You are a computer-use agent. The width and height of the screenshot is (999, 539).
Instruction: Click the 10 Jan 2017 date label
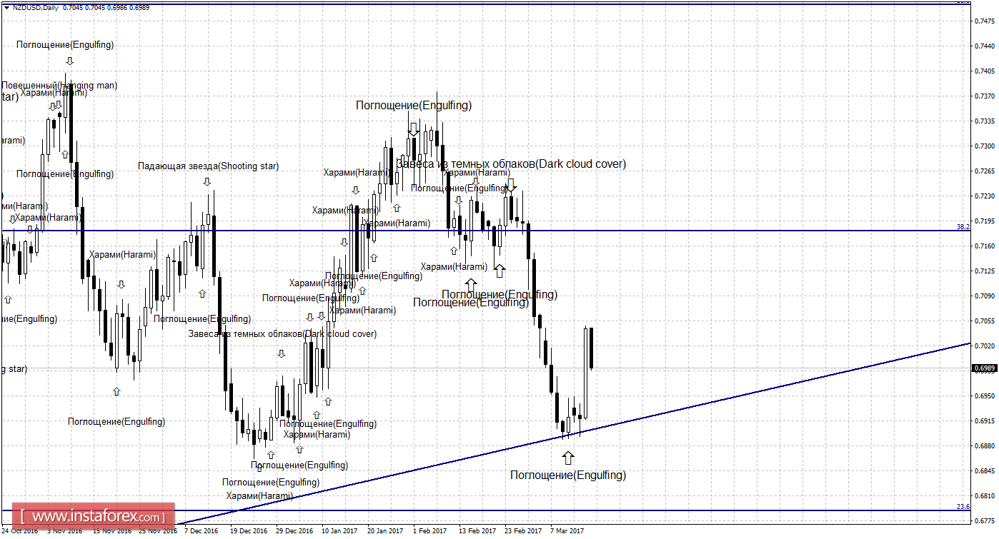[339, 531]
